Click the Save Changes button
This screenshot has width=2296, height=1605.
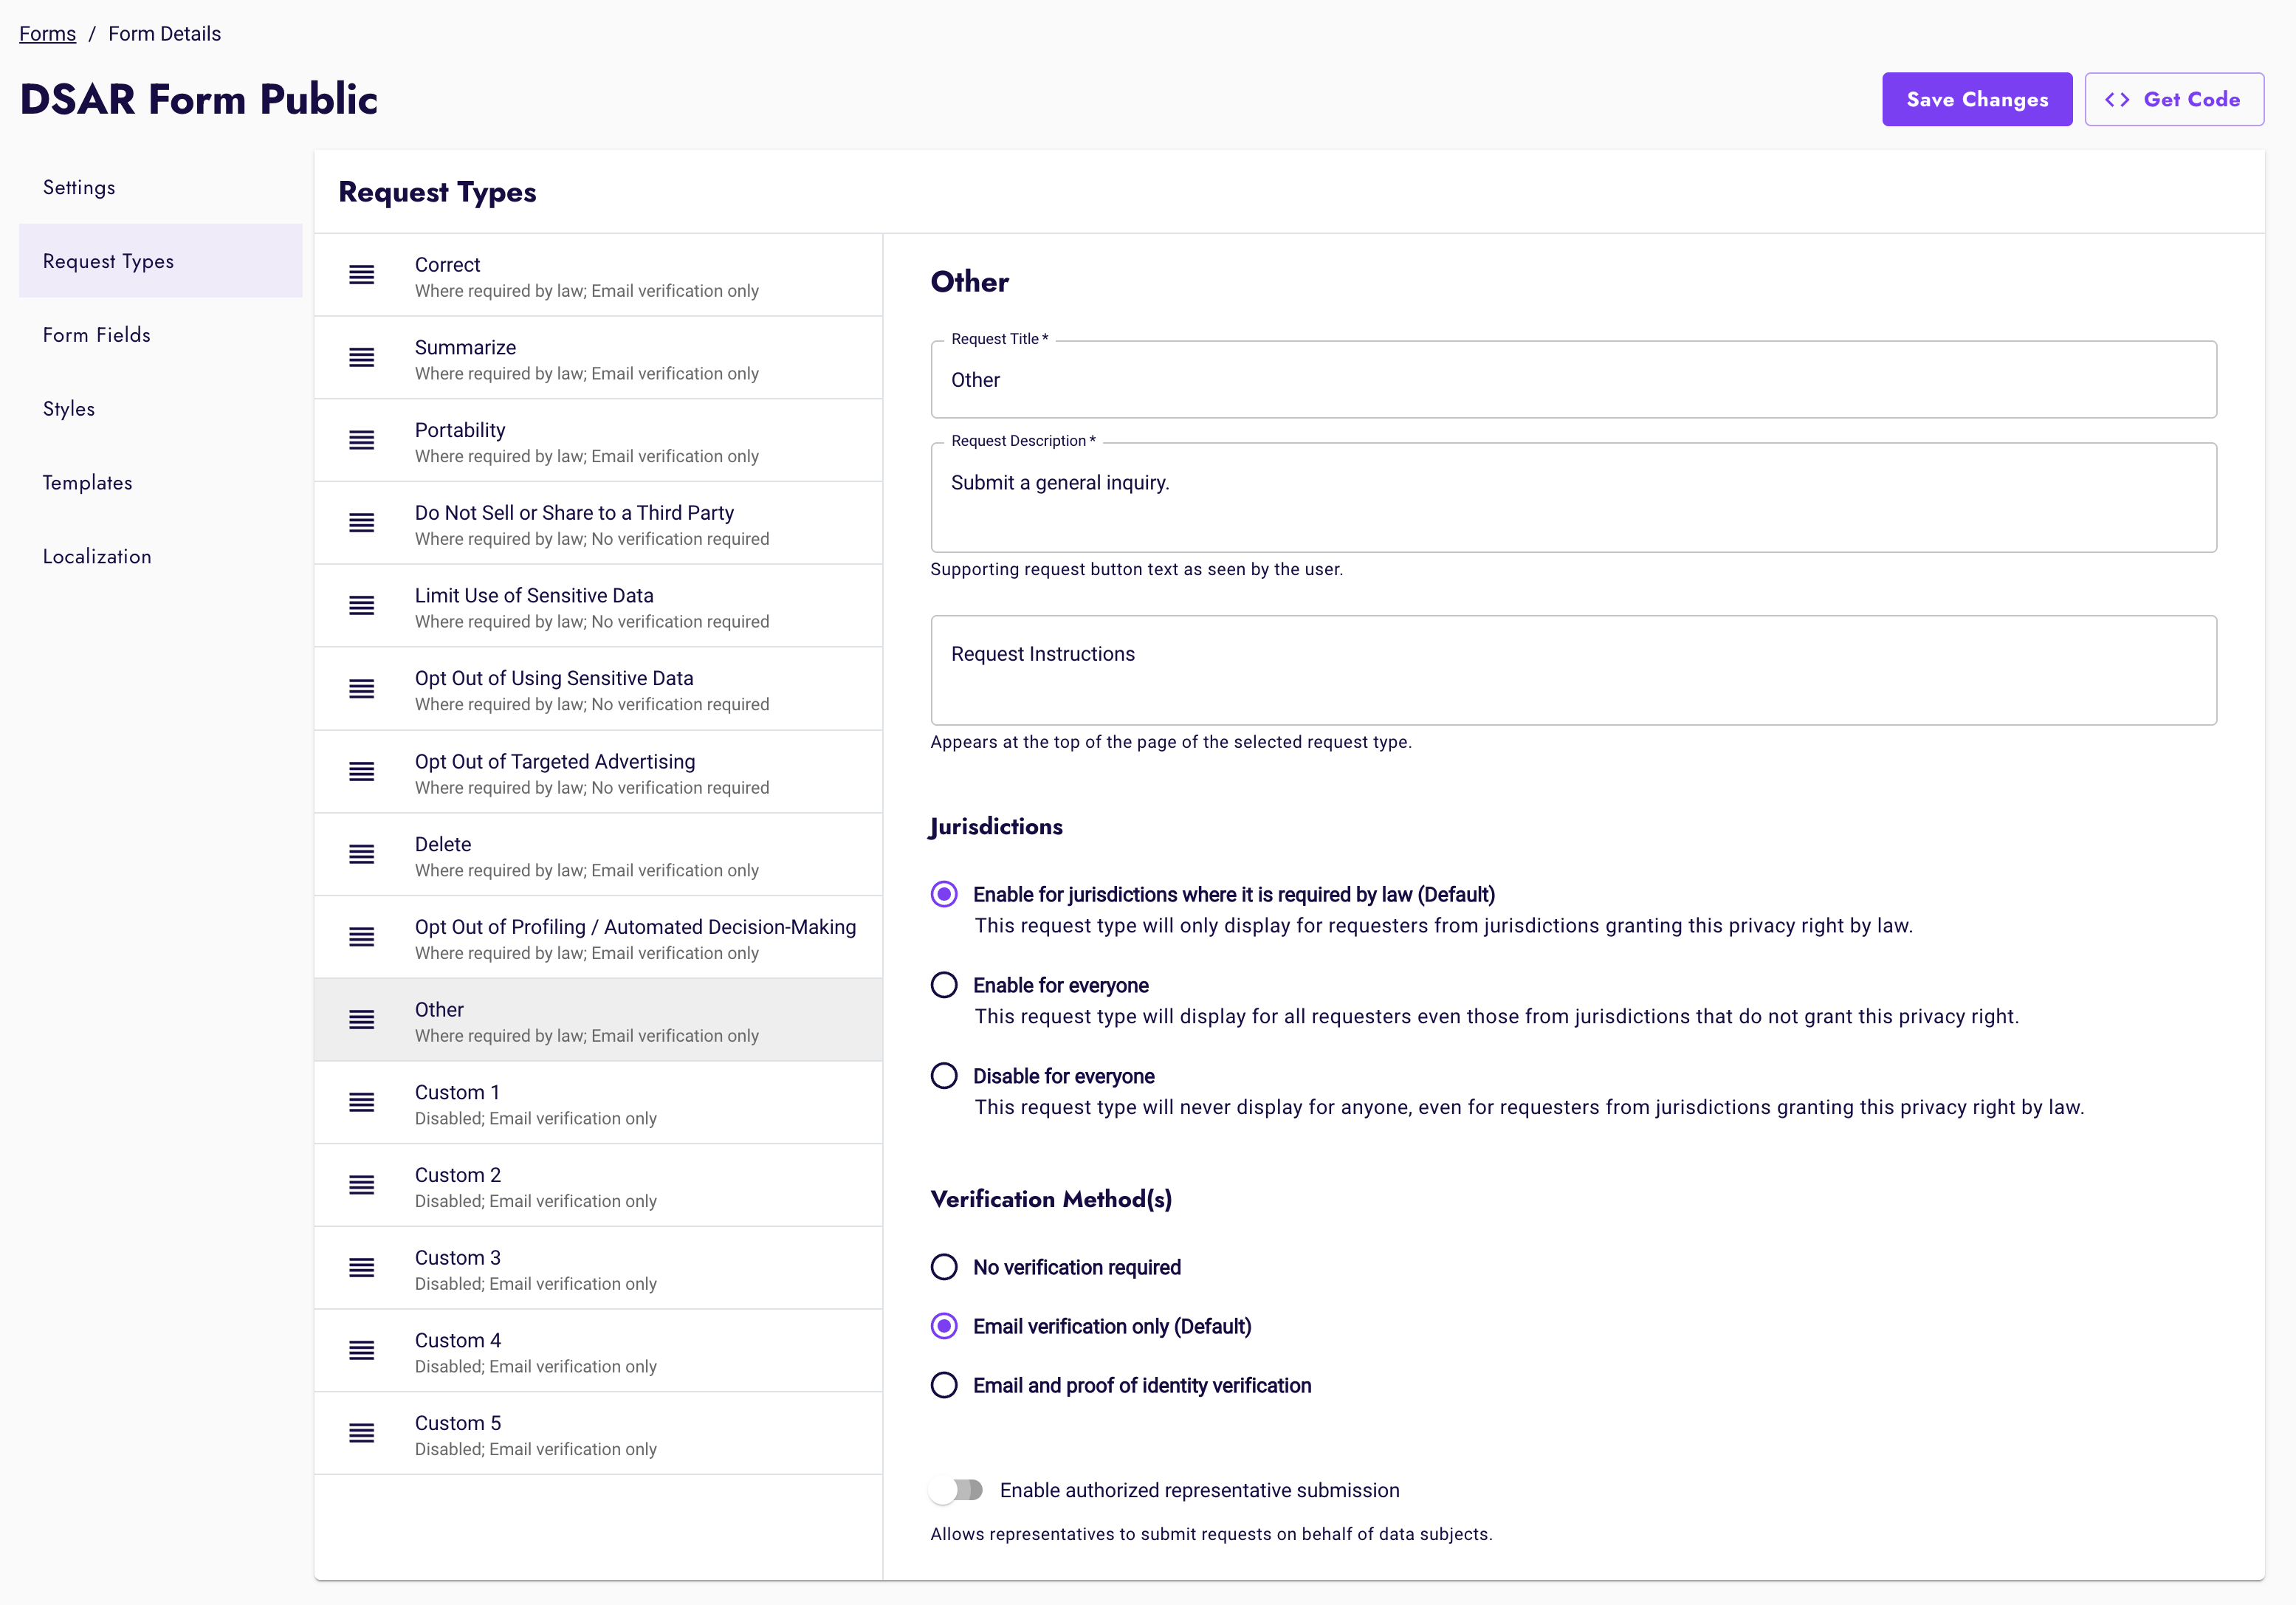[1976, 99]
